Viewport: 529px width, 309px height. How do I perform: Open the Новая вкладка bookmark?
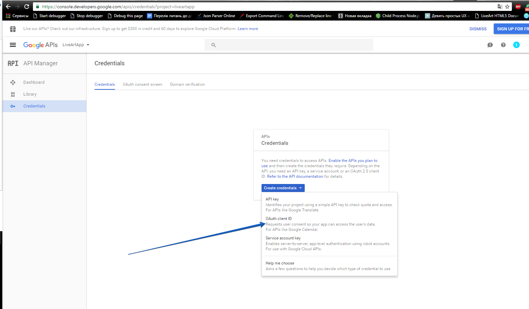click(355, 16)
